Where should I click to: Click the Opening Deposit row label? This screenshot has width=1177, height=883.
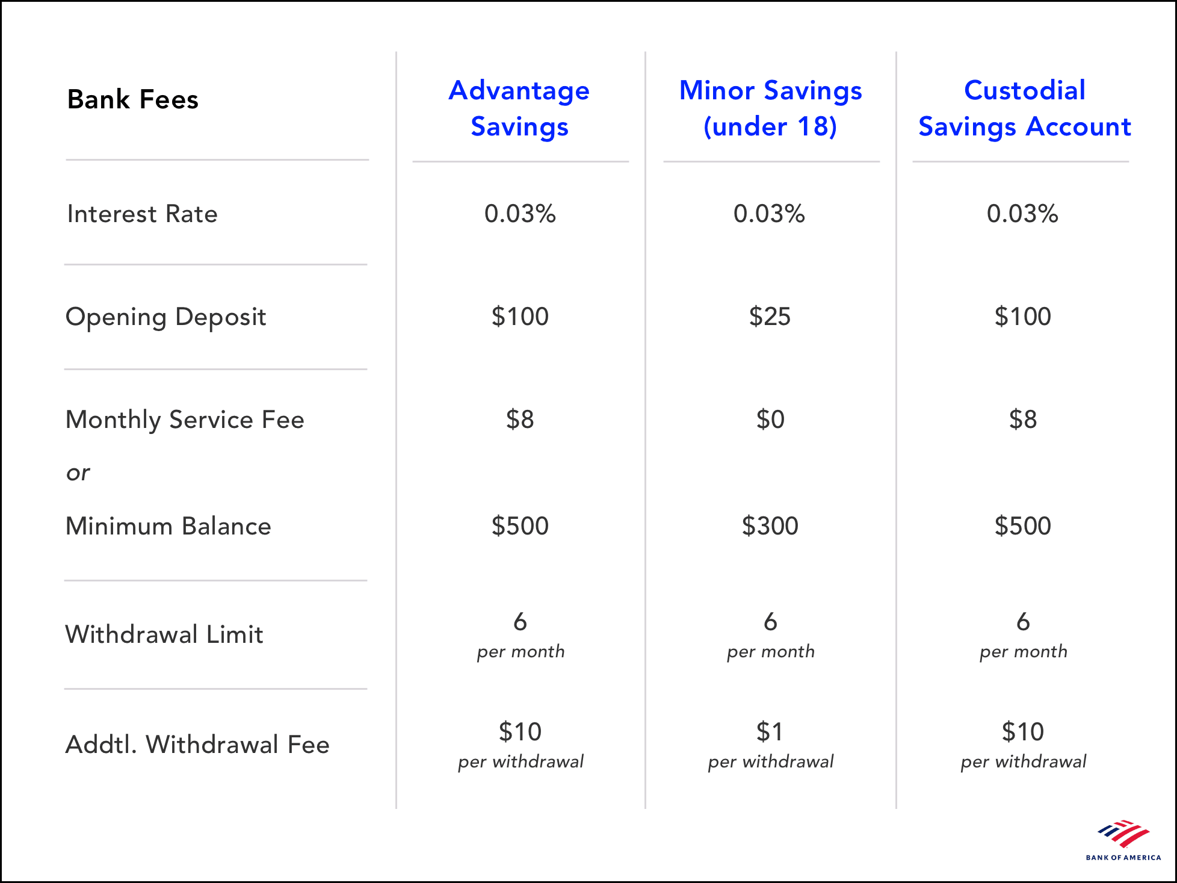pyautogui.click(x=165, y=317)
